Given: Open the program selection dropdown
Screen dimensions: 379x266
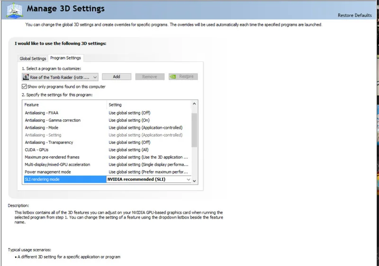Looking at the screenshot, I should (95, 77).
